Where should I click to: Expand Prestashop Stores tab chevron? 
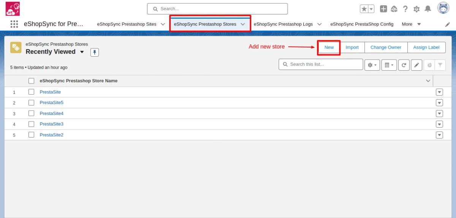[x=243, y=24]
